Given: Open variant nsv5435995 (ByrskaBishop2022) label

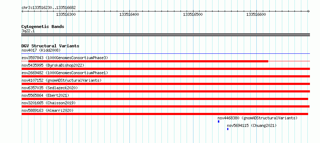Looking at the screenshot, I should pyautogui.click(x=53, y=65).
